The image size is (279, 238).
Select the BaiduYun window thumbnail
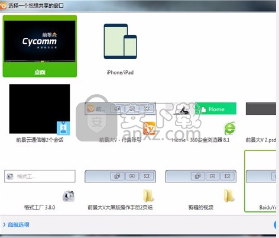[x=260, y=181]
